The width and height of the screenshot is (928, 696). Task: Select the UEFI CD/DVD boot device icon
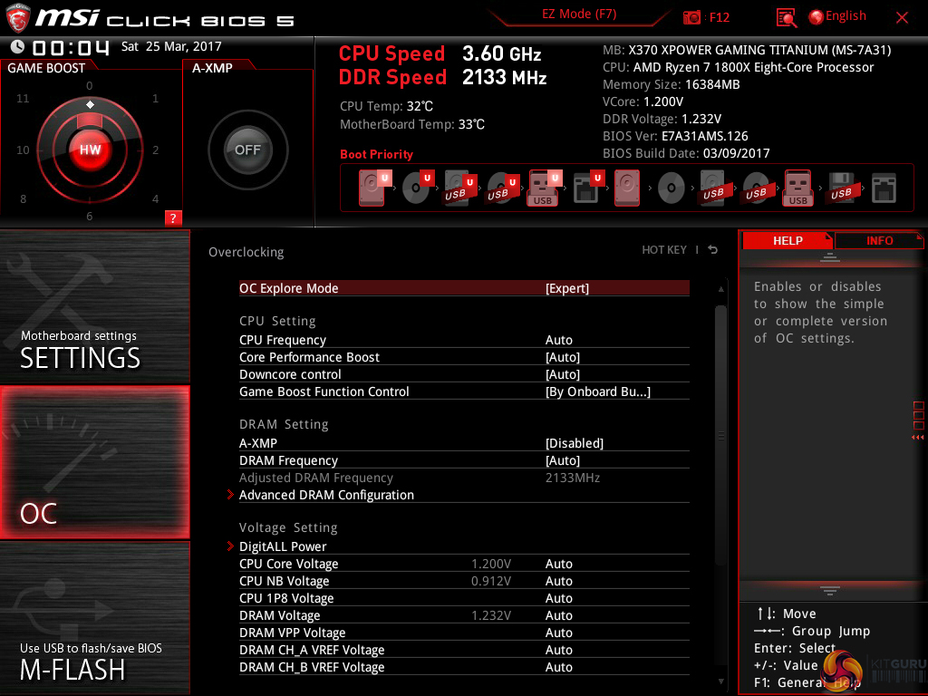click(x=418, y=188)
